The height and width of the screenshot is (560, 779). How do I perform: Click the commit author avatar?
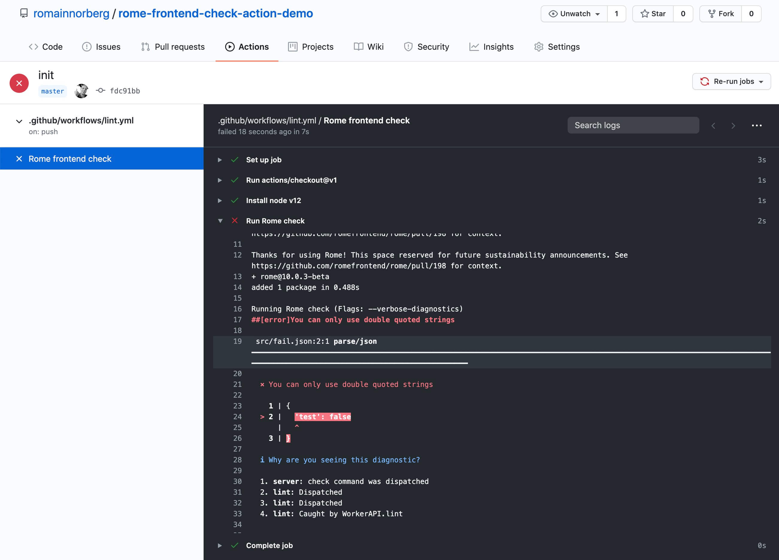click(81, 91)
